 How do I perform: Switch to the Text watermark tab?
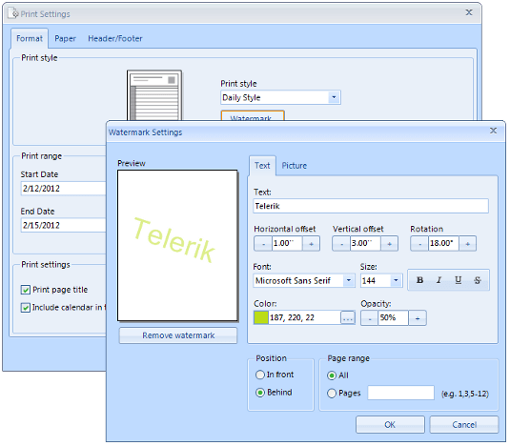coord(262,166)
